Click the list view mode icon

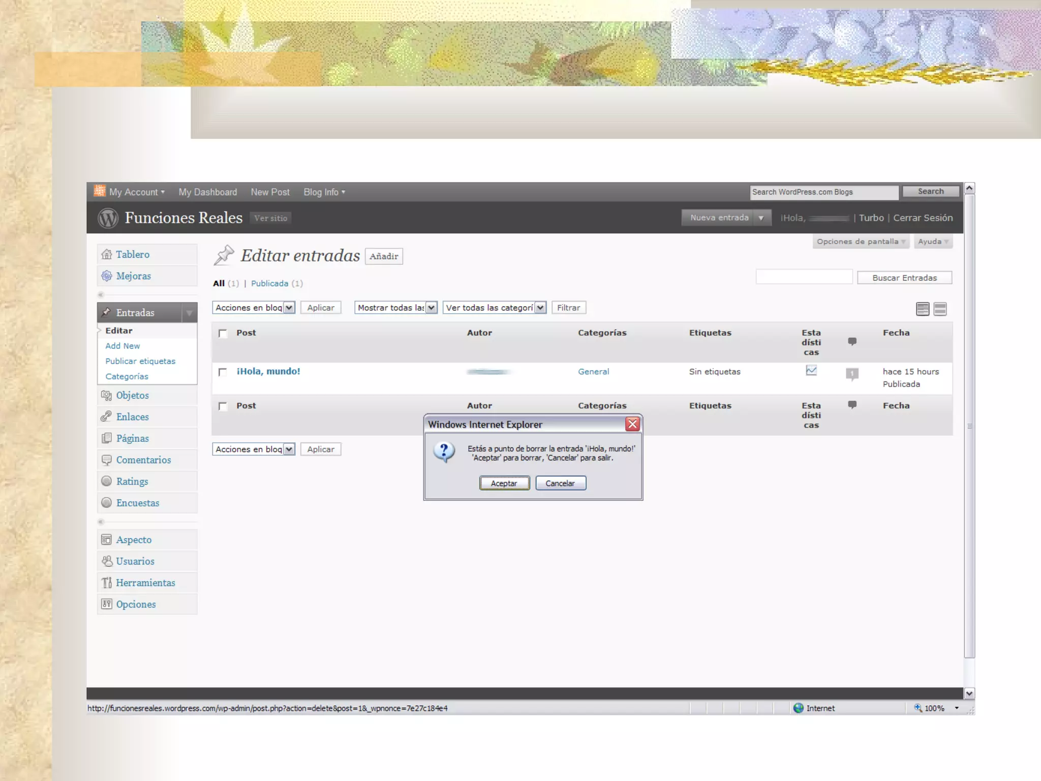[923, 309]
